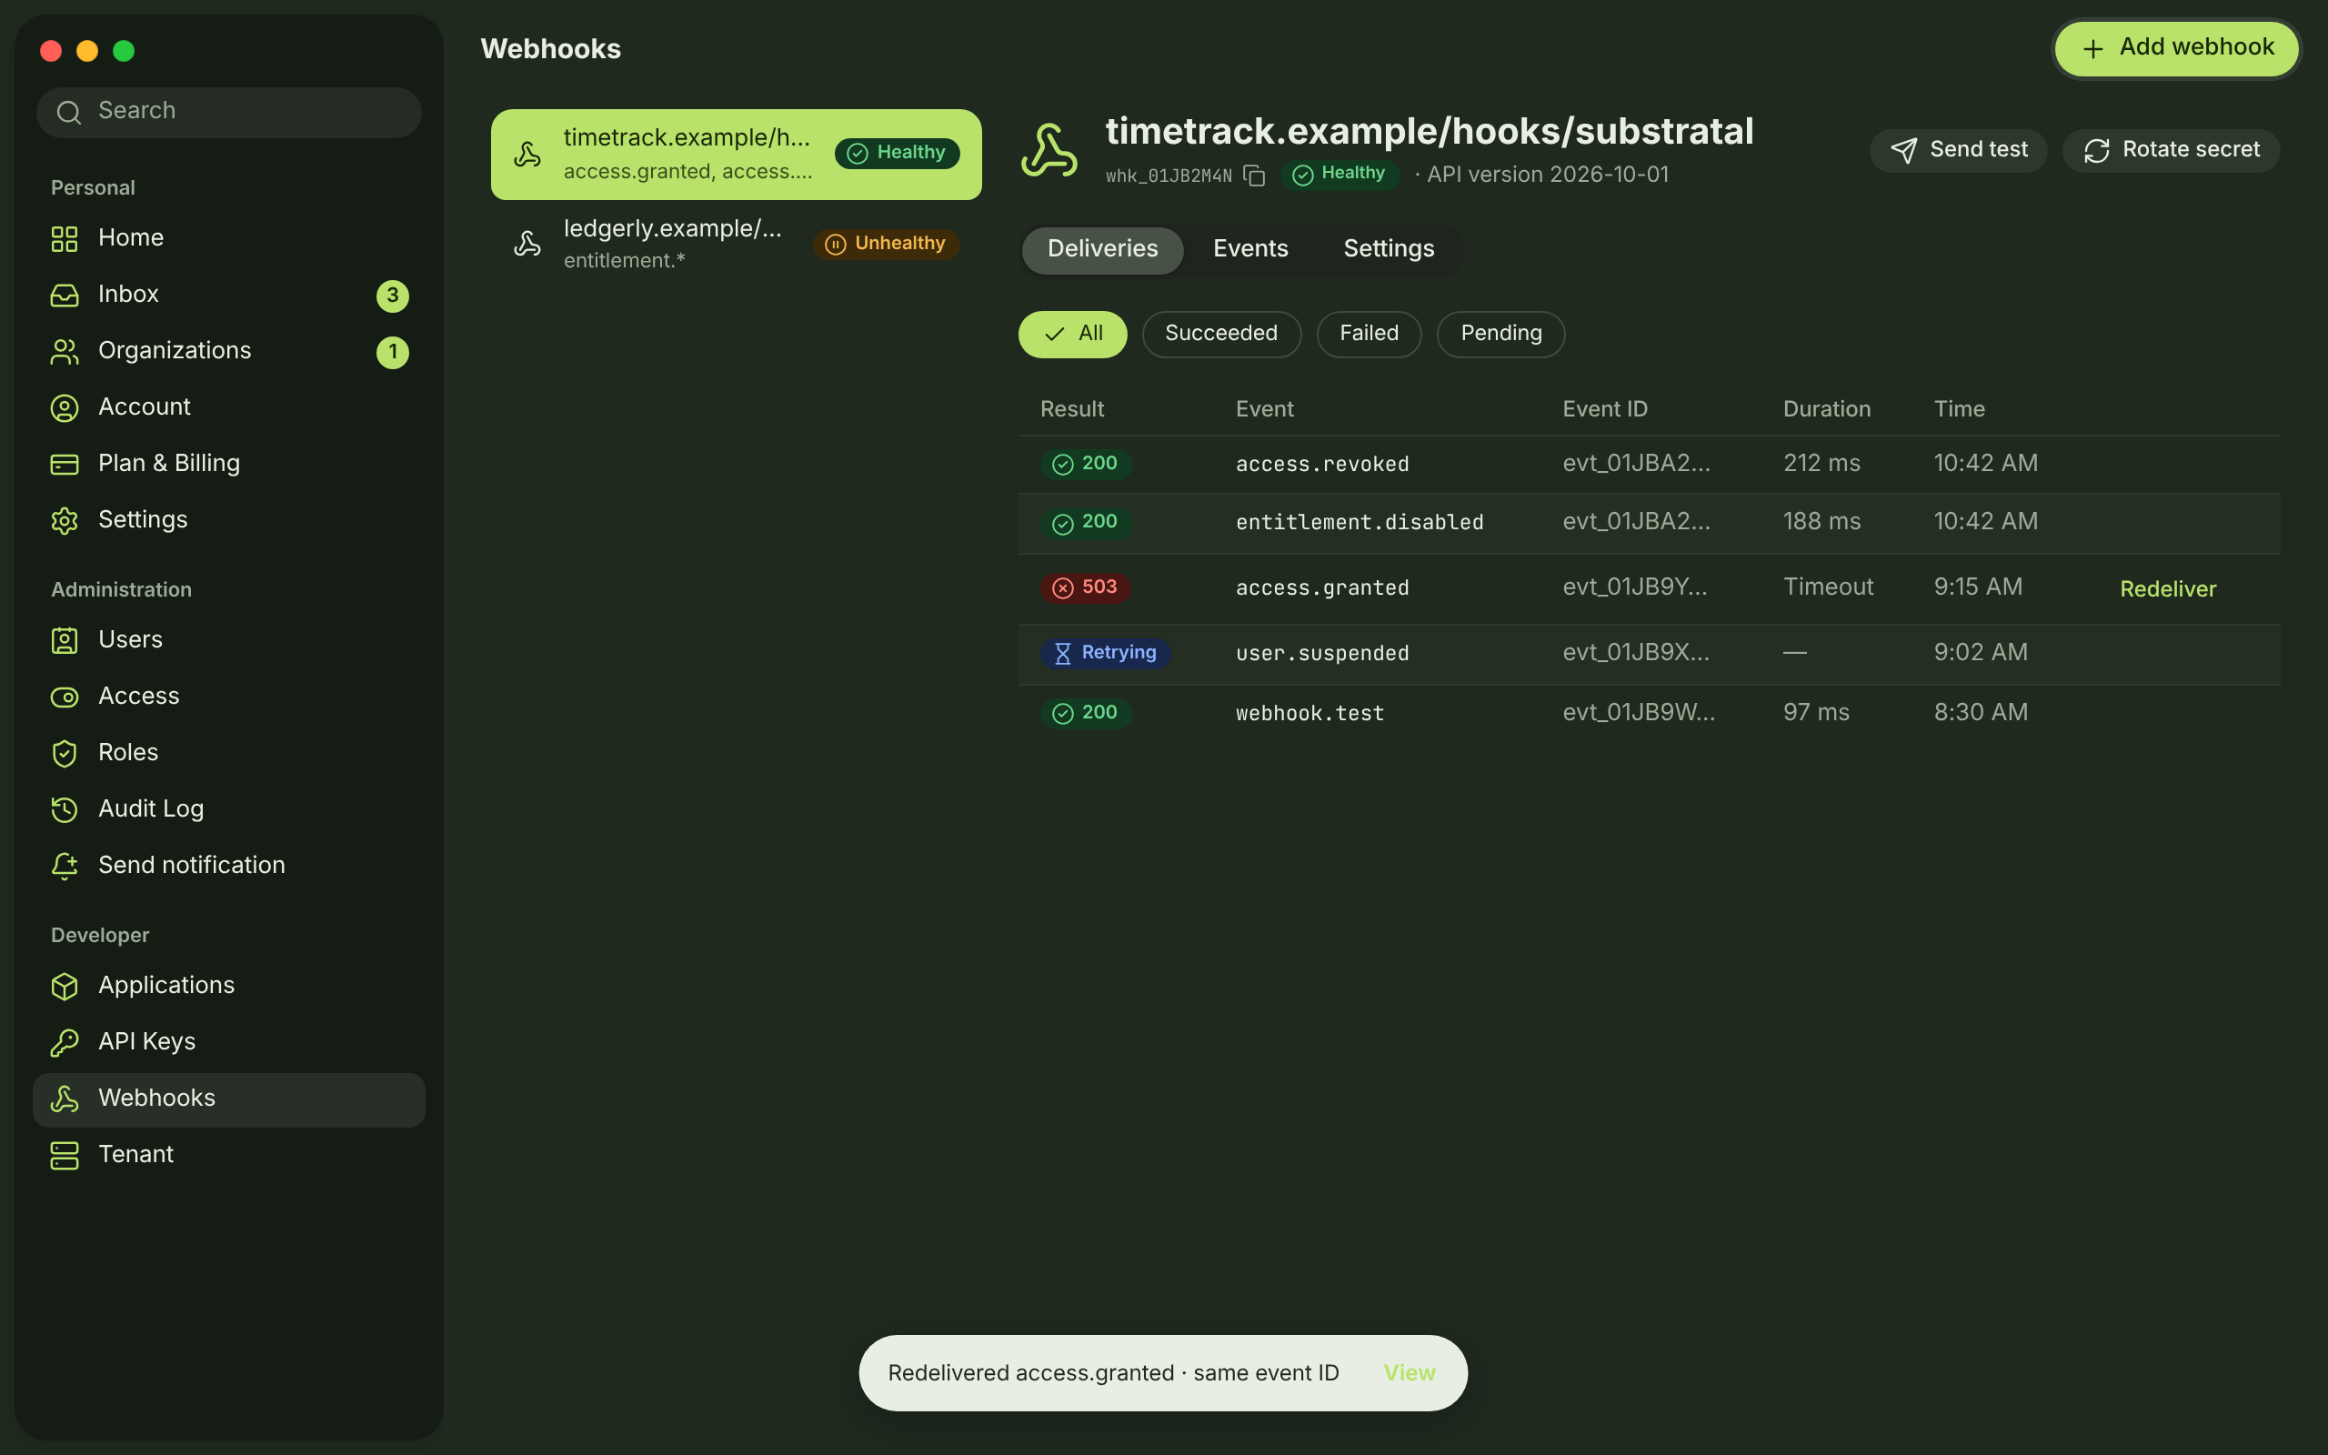Copy webhook ID whk_01JB2M4N with copy icon
2328x1455 pixels.
coord(1253,176)
